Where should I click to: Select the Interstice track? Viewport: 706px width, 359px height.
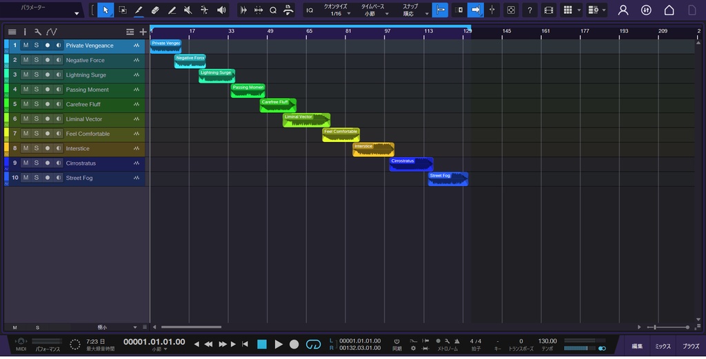pos(77,148)
